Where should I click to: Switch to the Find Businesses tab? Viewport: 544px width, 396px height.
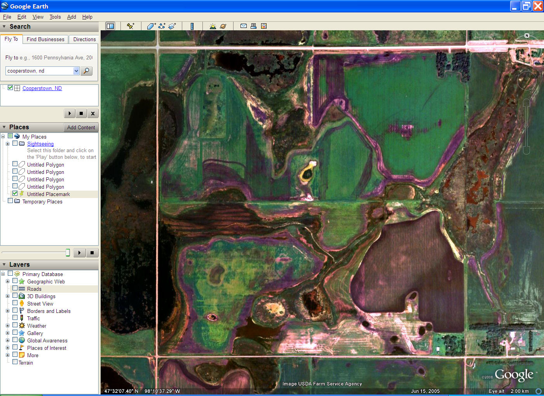[x=45, y=39]
